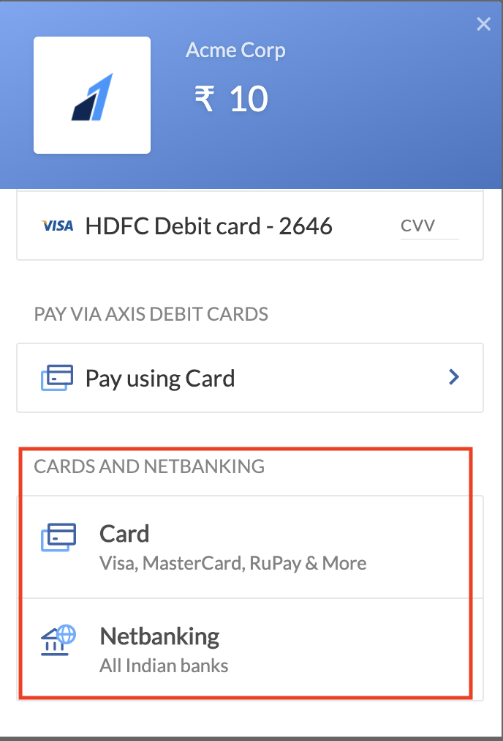Click the rupee symbol in header
The height and width of the screenshot is (741, 503).
204,99
